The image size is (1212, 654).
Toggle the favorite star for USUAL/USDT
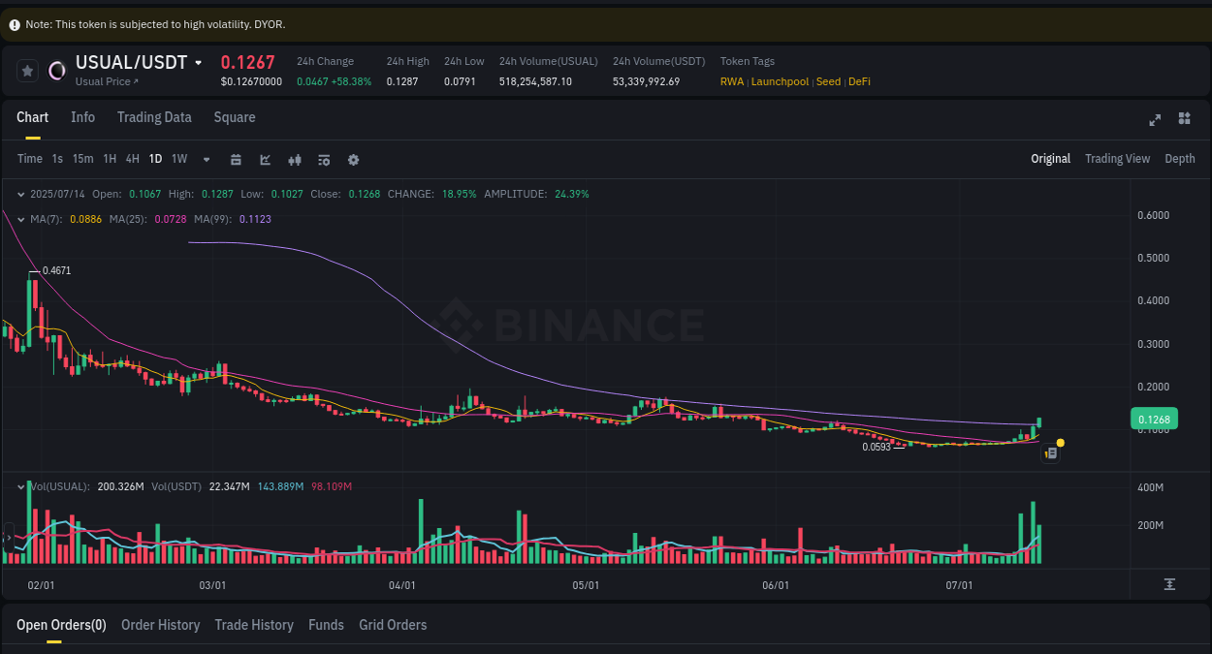click(27, 70)
